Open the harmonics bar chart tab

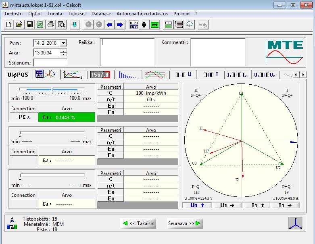click(x=127, y=75)
